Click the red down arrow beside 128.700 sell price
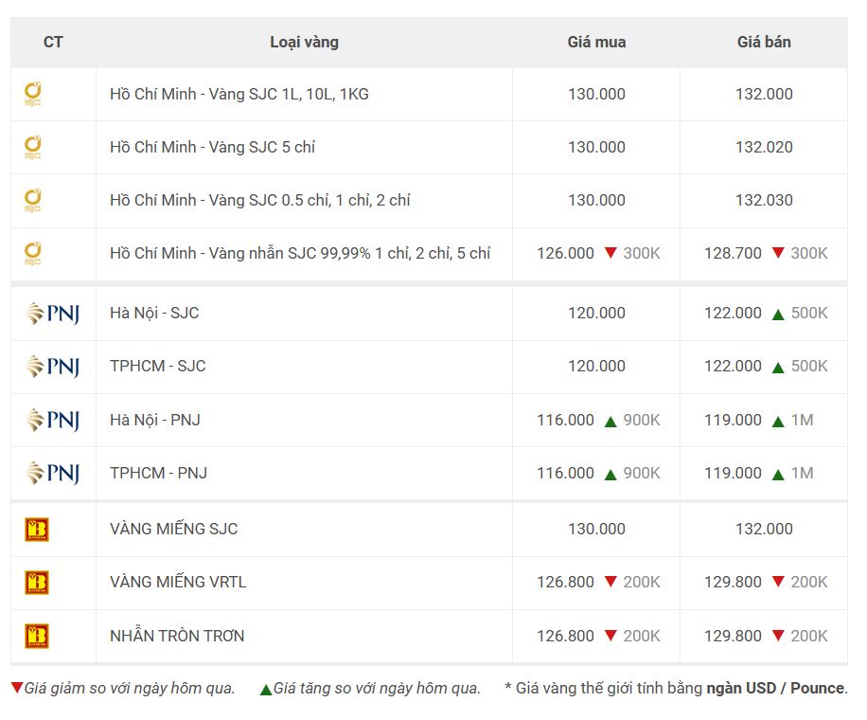Viewport: 867px width, 720px height. point(778,253)
